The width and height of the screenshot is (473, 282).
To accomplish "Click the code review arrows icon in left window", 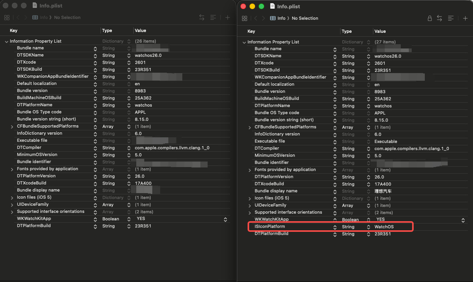I will 202,17.
